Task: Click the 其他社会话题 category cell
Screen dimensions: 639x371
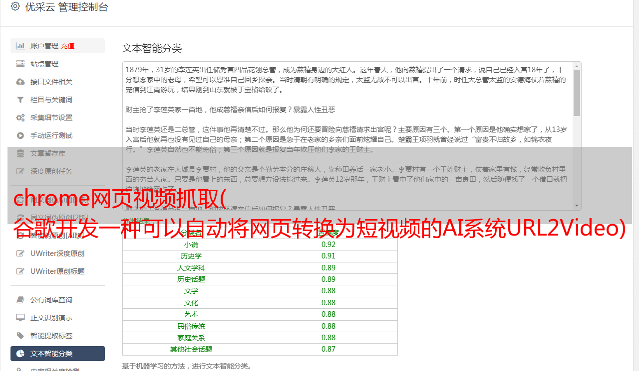Action: (191, 349)
